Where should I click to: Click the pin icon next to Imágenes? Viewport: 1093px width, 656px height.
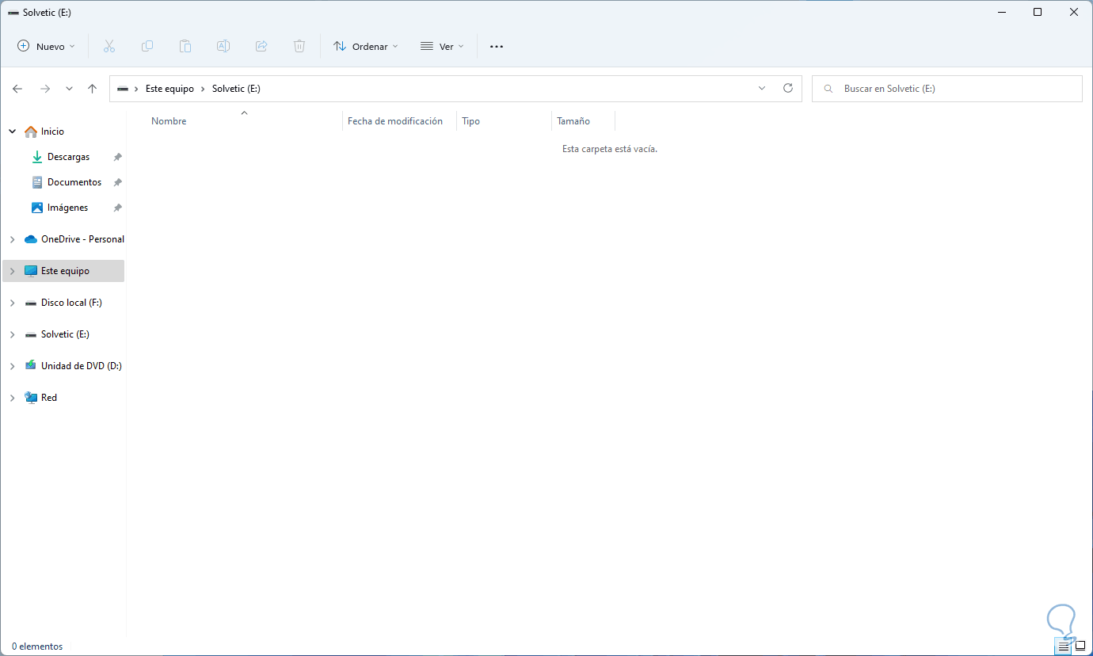(x=117, y=208)
